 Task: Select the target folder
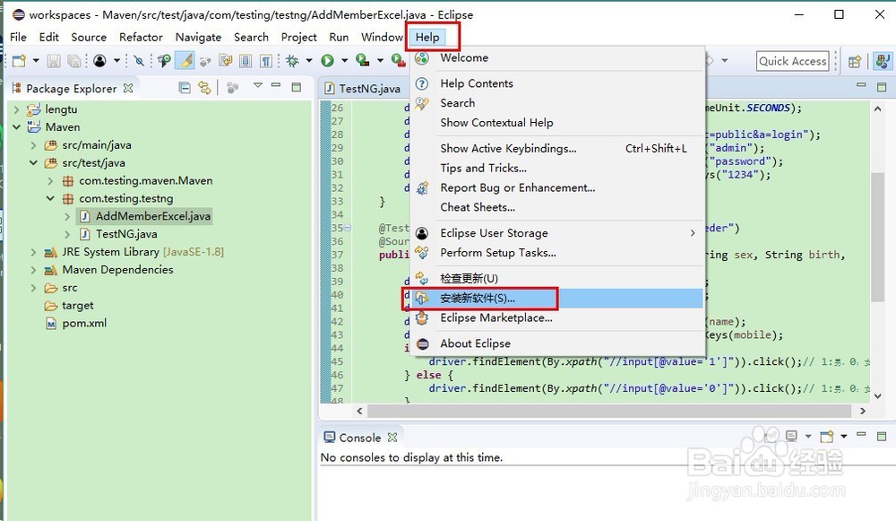pyautogui.click(x=78, y=306)
